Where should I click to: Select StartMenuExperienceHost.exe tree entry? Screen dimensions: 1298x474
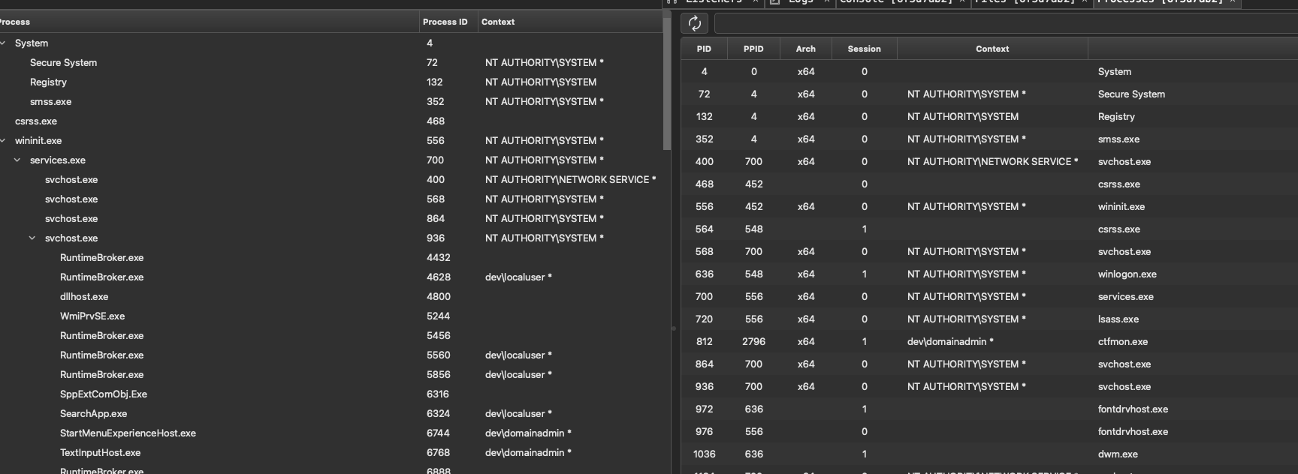(128, 433)
